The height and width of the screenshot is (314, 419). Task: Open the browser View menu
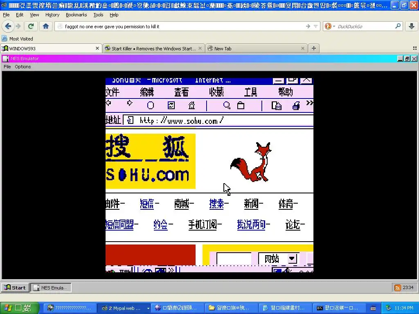pyautogui.click(x=34, y=15)
